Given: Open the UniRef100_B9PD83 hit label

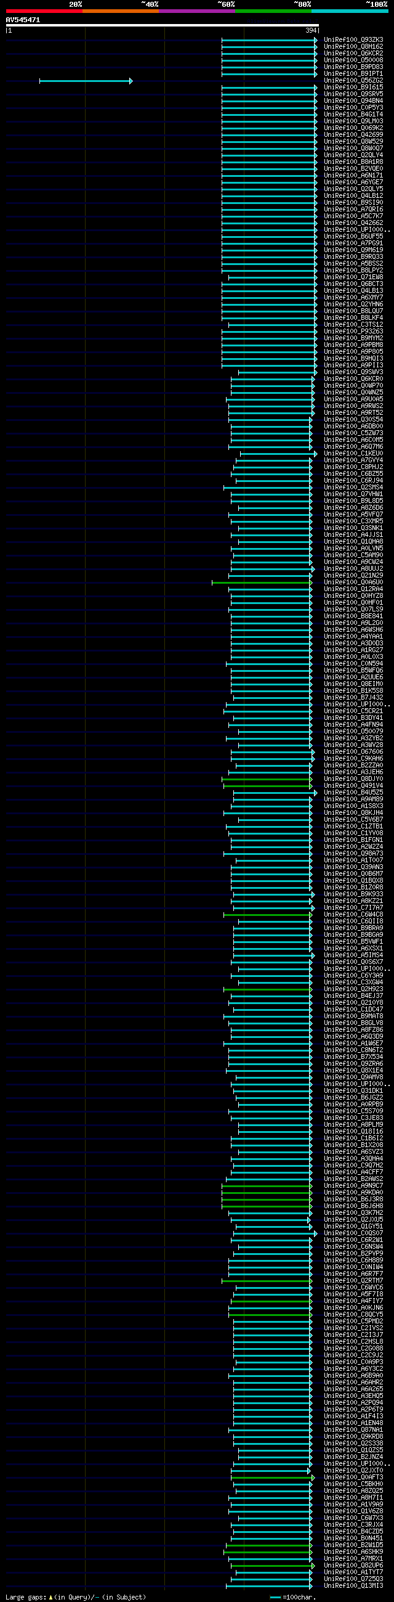Looking at the screenshot, I should point(353,67).
